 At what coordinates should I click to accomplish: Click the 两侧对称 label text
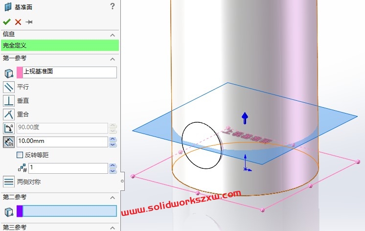click(x=29, y=182)
